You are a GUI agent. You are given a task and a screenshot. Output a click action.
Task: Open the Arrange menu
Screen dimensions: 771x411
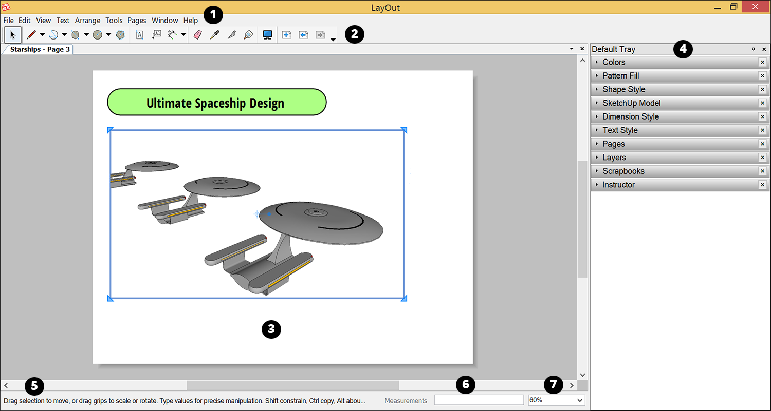[x=87, y=21]
